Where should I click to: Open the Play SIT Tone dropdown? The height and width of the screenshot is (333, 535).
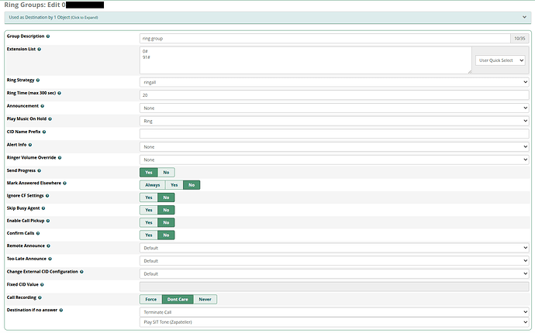coord(334,322)
